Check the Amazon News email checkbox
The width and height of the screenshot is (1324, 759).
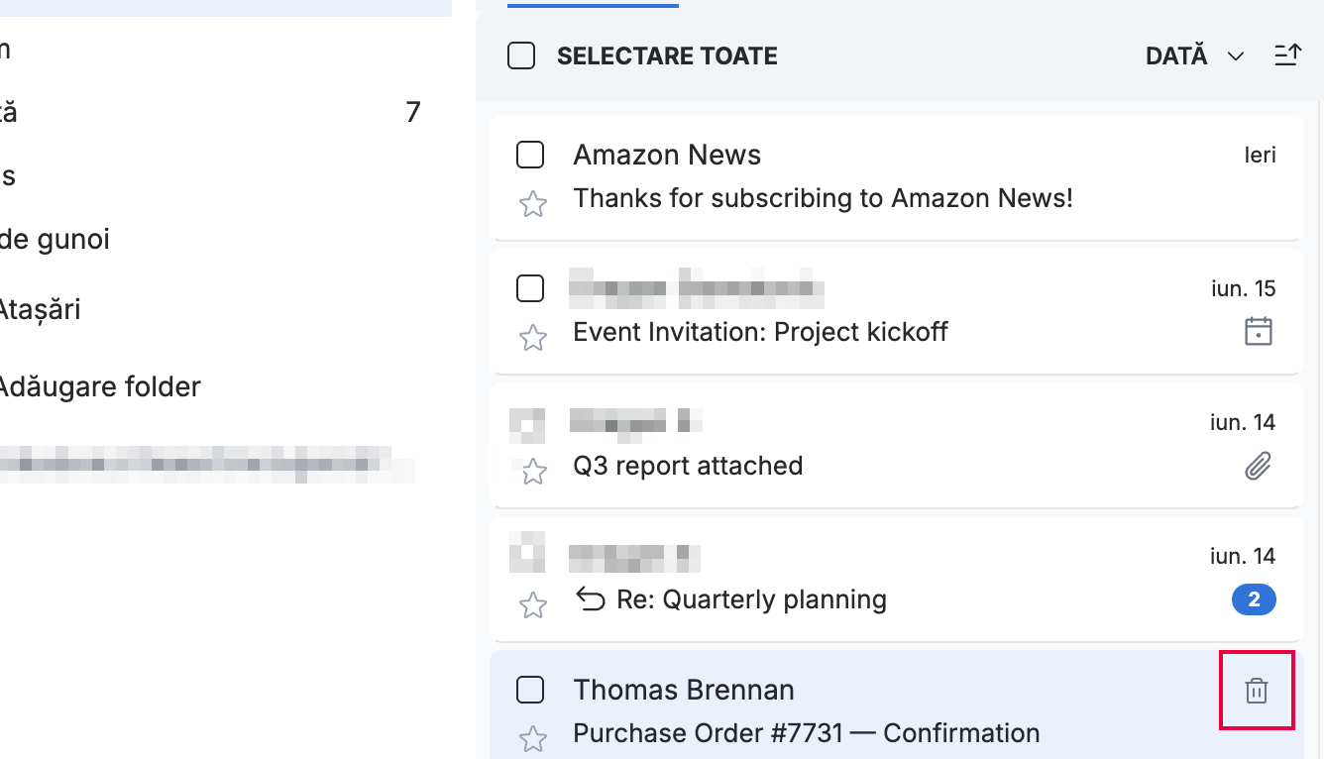tap(530, 155)
